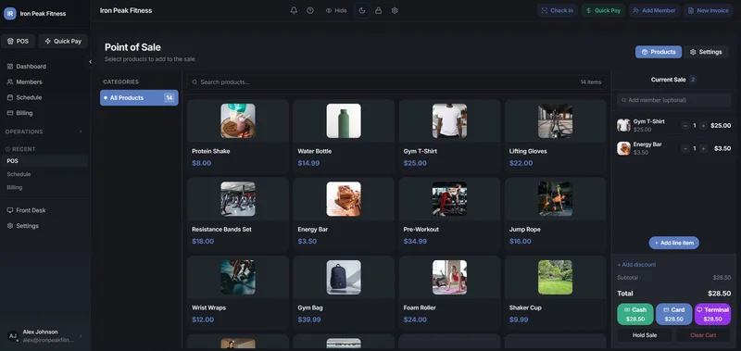Collapse the sidebar with the chevron
Screen dimensions: 741x351
click(x=90, y=61)
